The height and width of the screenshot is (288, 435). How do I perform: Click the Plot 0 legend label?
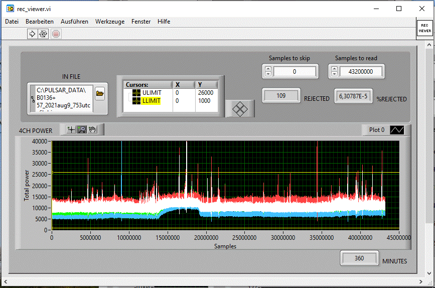[x=377, y=129]
